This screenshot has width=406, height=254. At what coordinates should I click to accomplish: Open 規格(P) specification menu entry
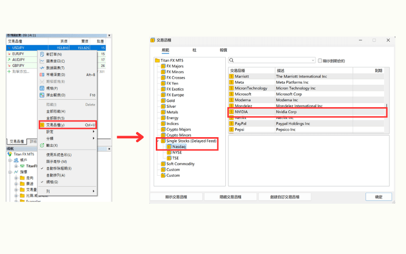click(67, 88)
